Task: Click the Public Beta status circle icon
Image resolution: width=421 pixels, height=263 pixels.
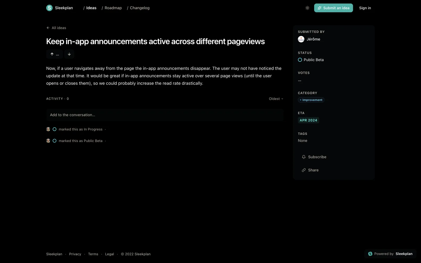Action: (300, 60)
